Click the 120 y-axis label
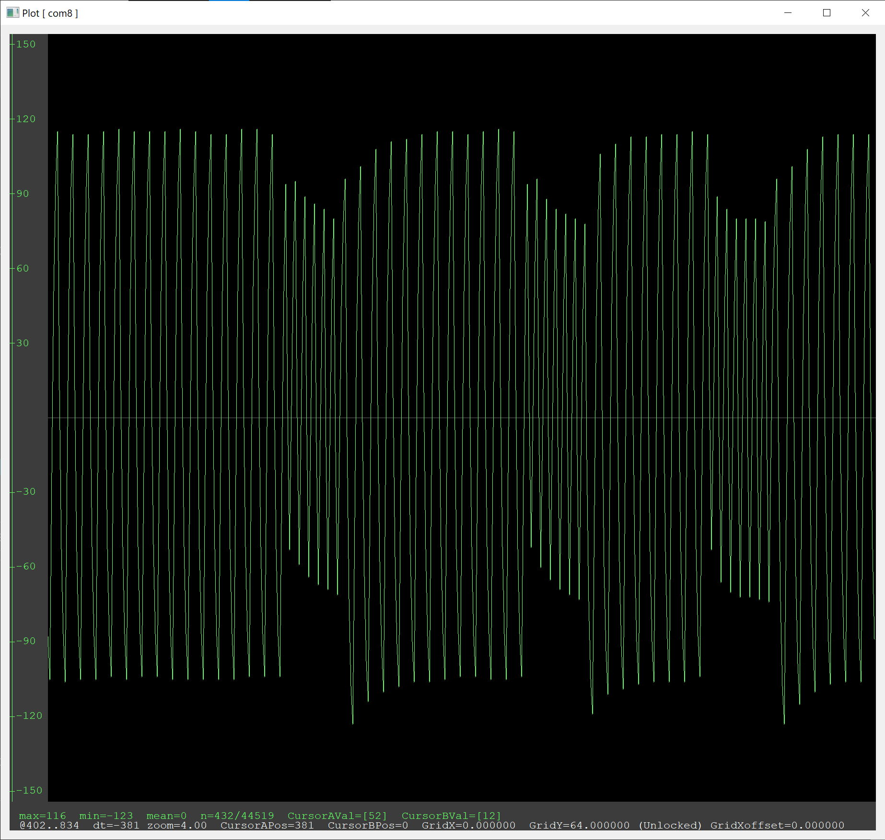885x840 pixels. pos(26,119)
